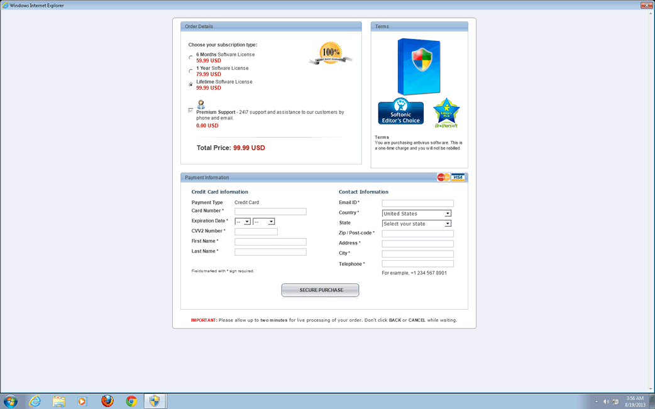Expand the 'Select your state' dropdown
655x409 pixels.
tap(417, 224)
